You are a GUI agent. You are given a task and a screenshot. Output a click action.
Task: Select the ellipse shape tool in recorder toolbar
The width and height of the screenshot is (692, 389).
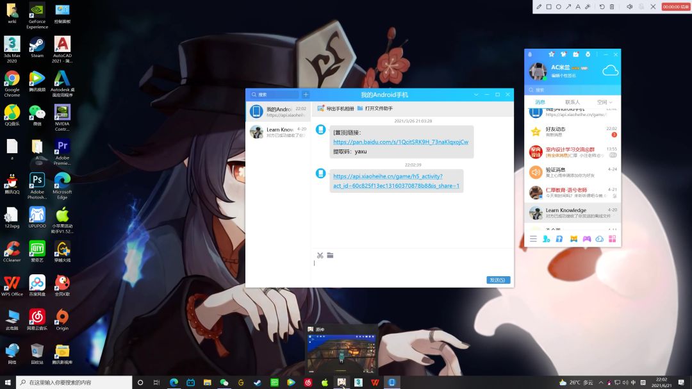click(558, 6)
